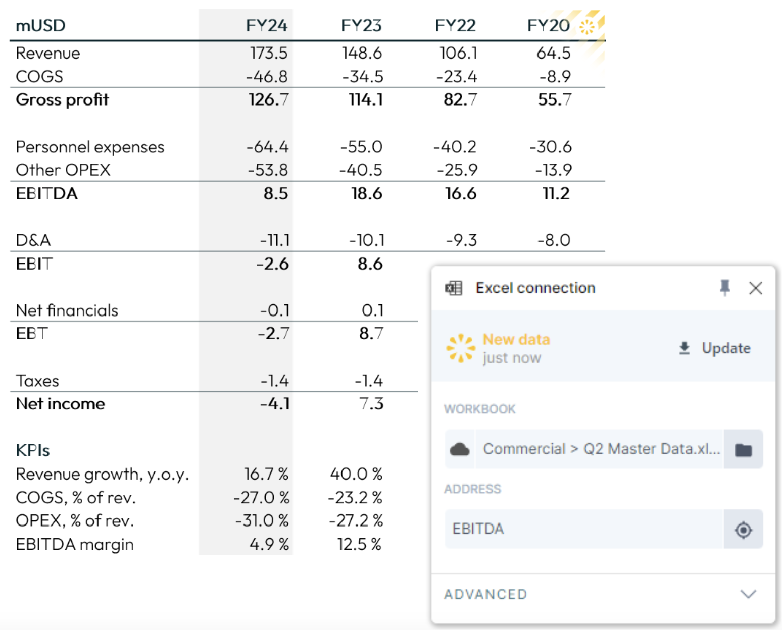
Task: Pin the Excel connection panel
Action: [x=725, y=288]
